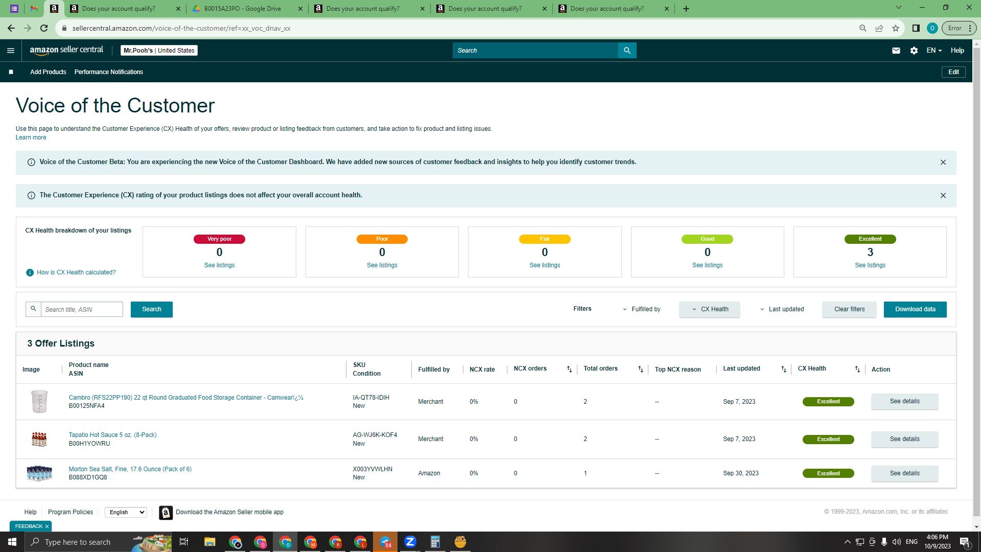Sort by Total orders column arrows

[641, 369]
